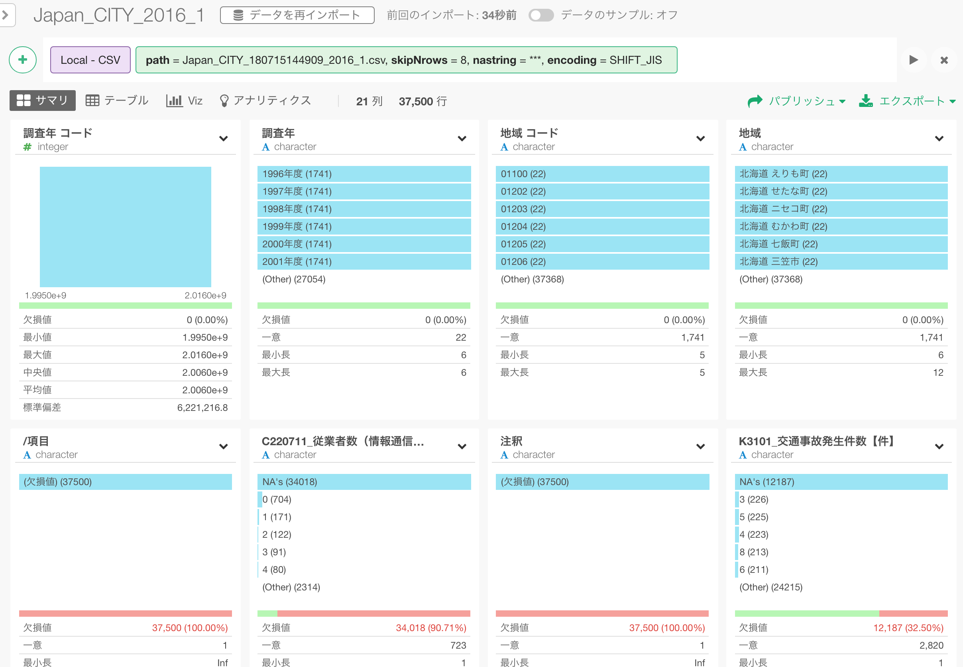Click 前回のインポート: 34秒前 text
963x667 pixels.
452,15
